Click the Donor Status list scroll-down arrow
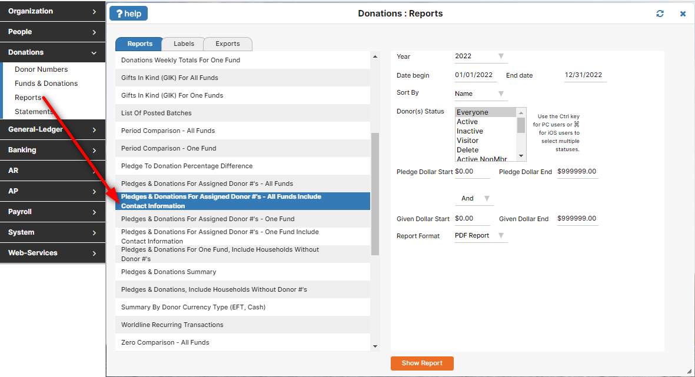Screen dimensions: 695x377 [521, 156]
